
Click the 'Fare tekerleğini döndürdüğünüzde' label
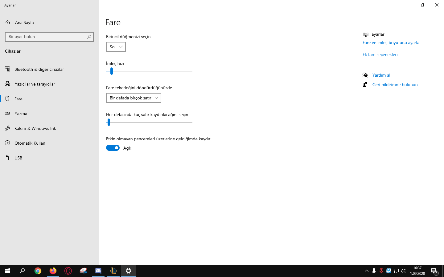click(x=139, y=88)
